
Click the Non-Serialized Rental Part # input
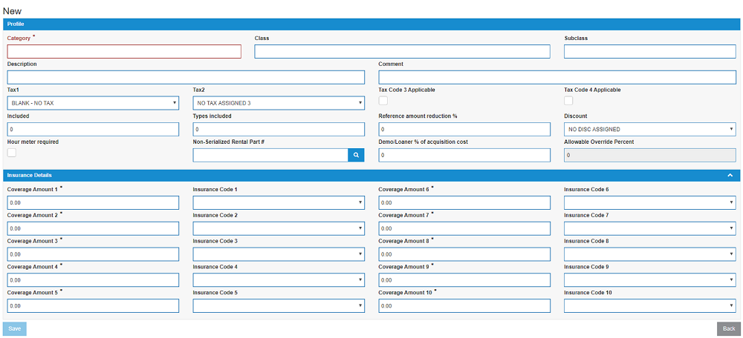270,155
